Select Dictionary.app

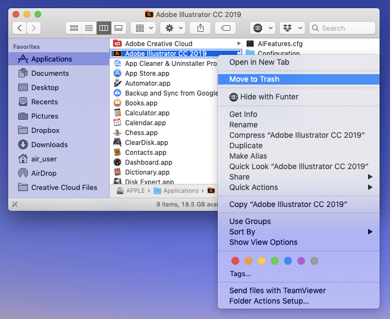coord(164,172)
